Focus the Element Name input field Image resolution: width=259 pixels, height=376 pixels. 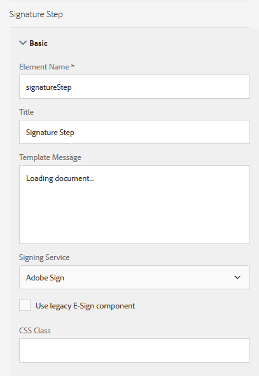point(134,87)
